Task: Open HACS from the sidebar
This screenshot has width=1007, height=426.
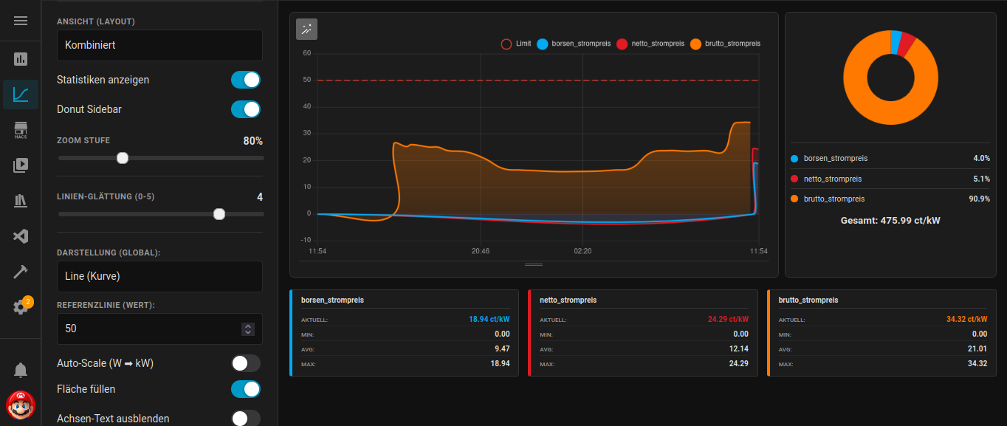Action: pos(21,131)
